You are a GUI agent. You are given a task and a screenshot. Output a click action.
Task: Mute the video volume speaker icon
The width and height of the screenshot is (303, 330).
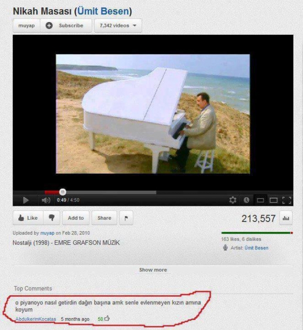pos(45,200)
